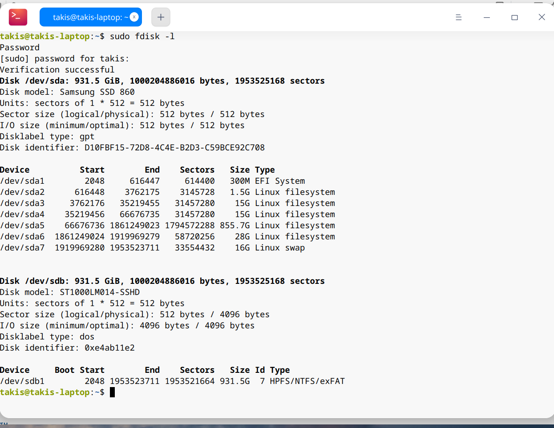Click 'Verification successful' line

click(57, 69)
